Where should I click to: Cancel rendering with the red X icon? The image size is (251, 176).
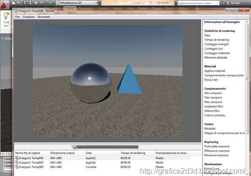tap(74, 147)
